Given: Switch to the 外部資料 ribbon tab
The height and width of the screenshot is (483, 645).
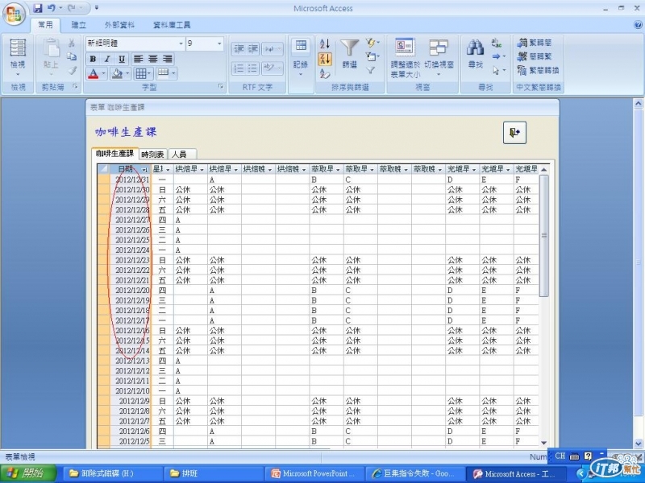Looking at the screenshot, I should [119, 25].
